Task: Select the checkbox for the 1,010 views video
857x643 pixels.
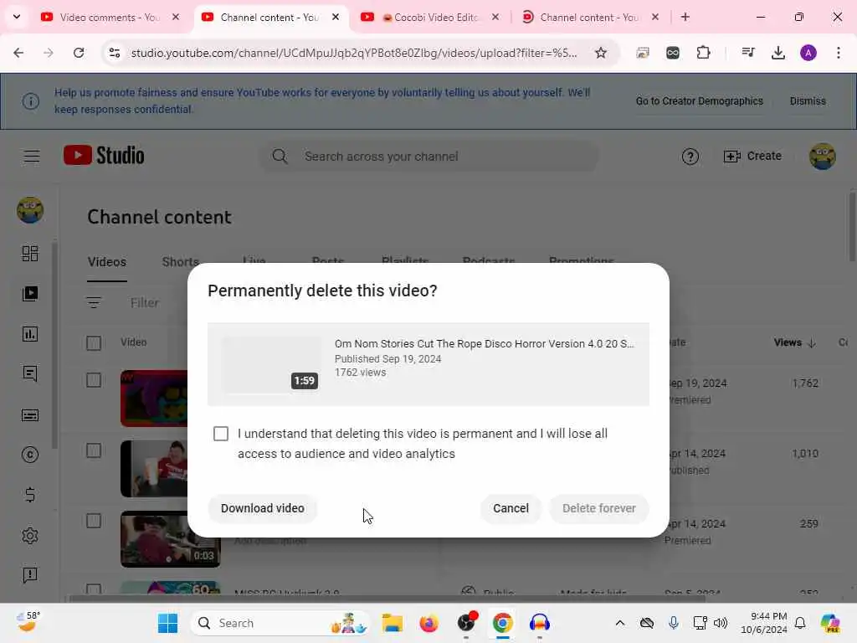Action: pyautogui.click(x=94, y=450)
